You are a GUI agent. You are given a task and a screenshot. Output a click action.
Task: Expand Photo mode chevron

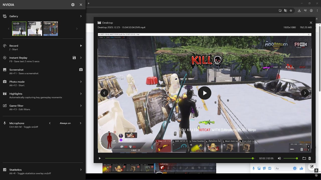pyautogui.click(x=81, y=82)
